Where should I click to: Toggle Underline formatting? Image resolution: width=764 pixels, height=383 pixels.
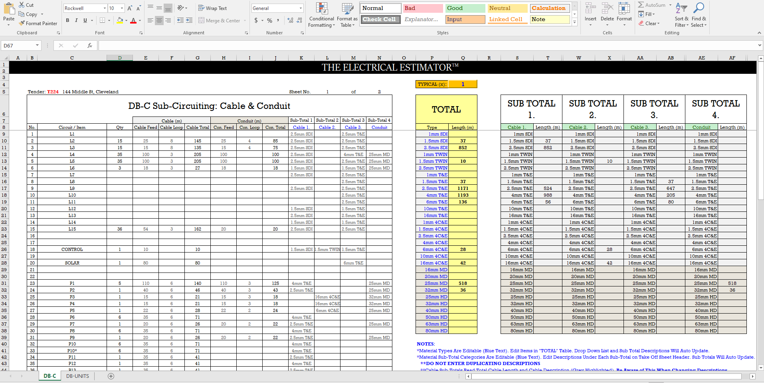click(85, 20)
